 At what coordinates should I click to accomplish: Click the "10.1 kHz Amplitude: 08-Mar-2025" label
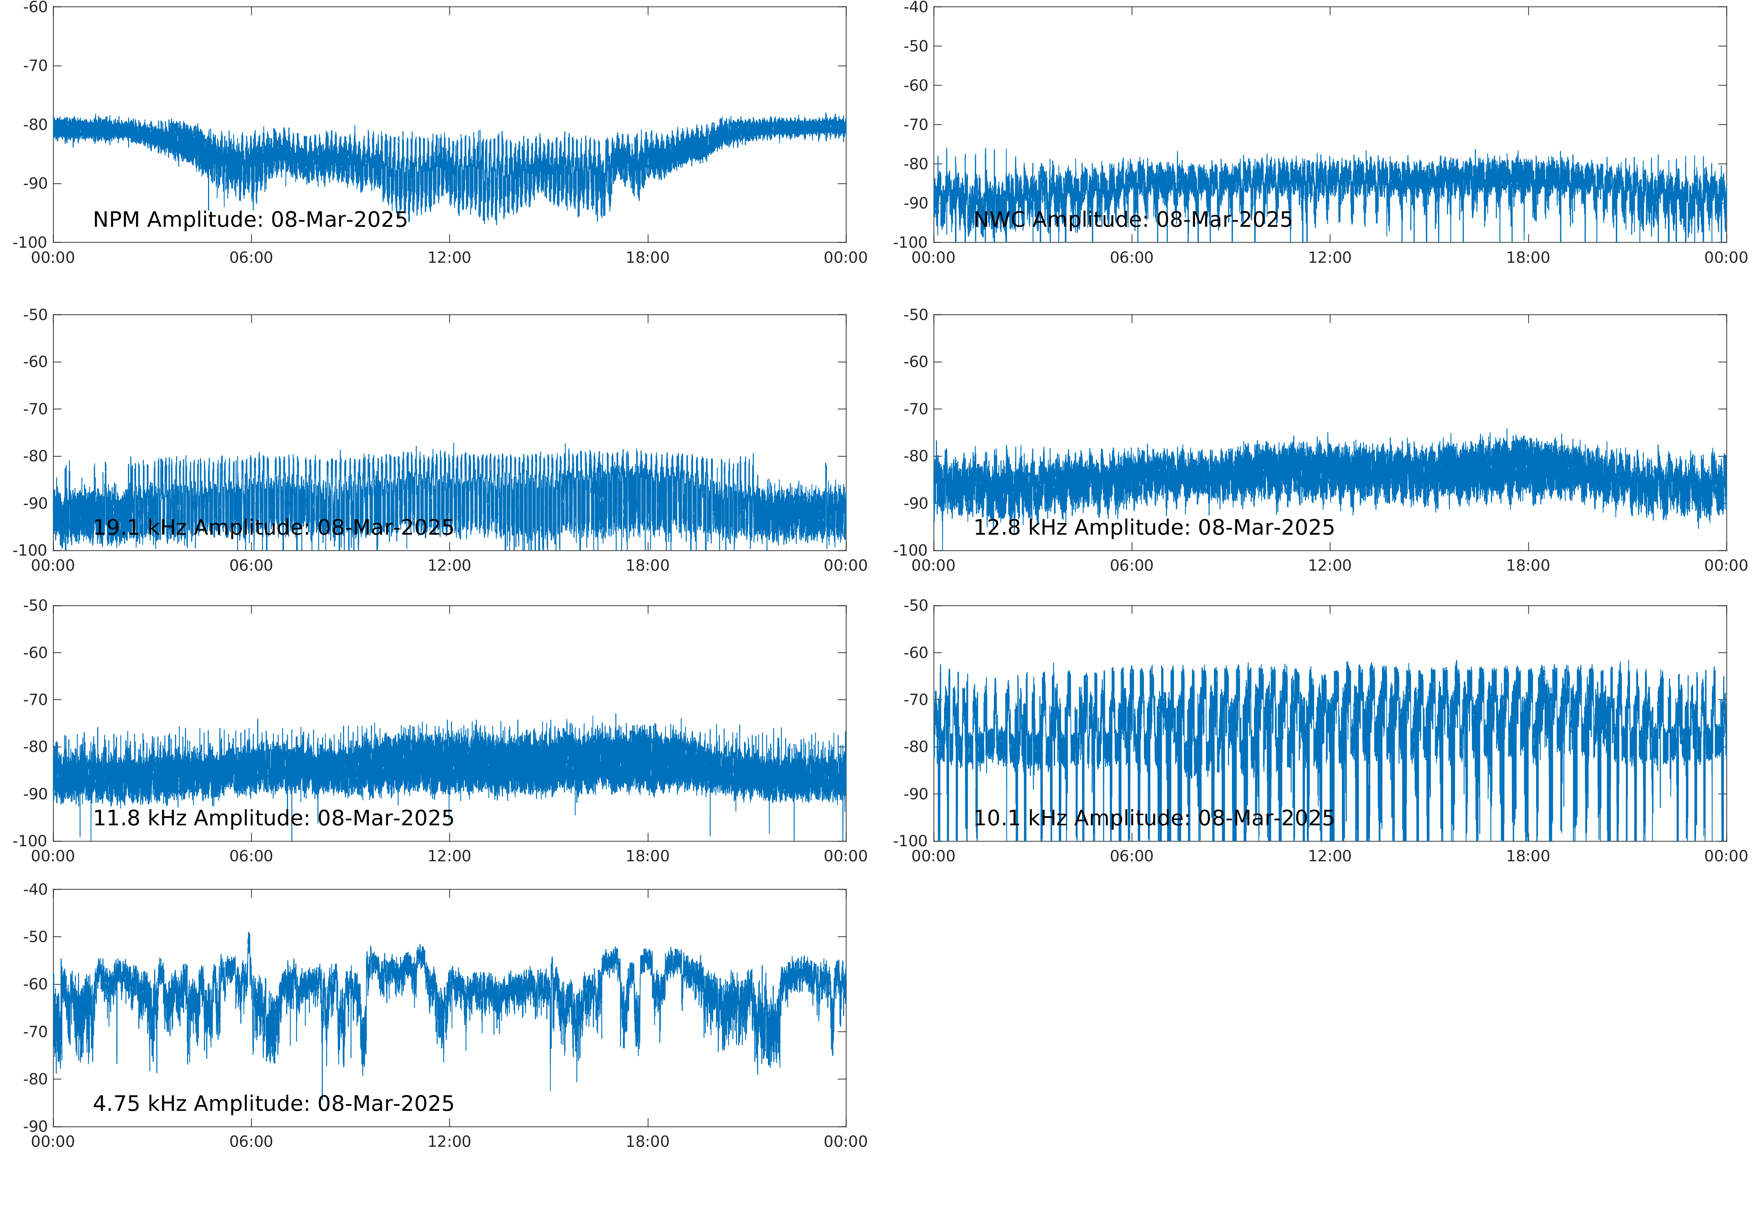pos(1153,818)
